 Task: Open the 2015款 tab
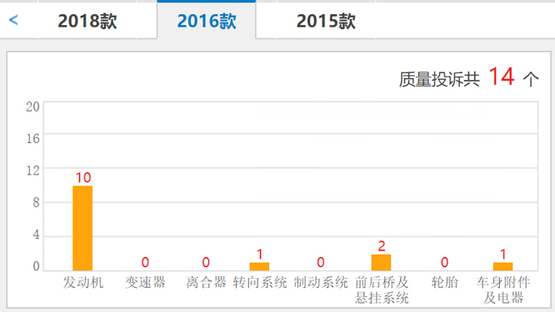[x=326, y=21]
